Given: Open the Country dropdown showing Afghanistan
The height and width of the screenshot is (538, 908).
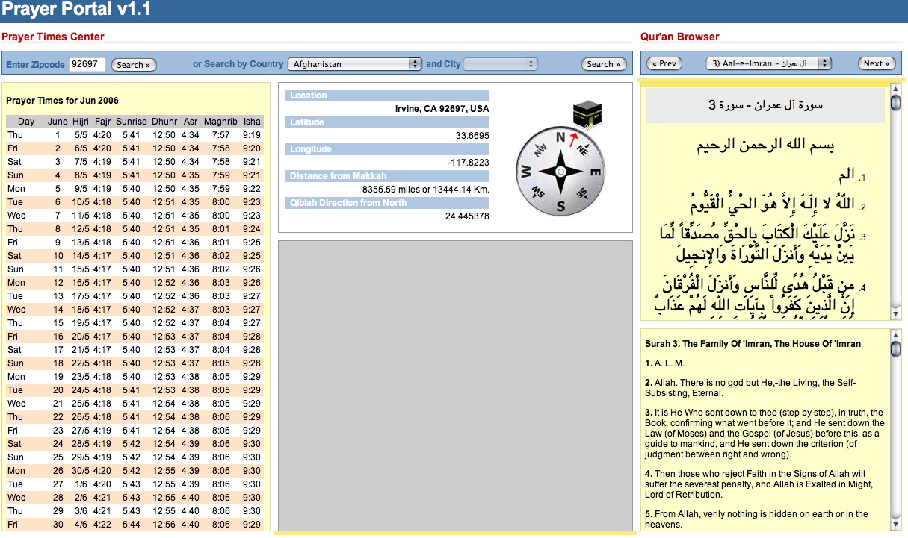Looking at the screenshot, I should [x=355, y=64].
